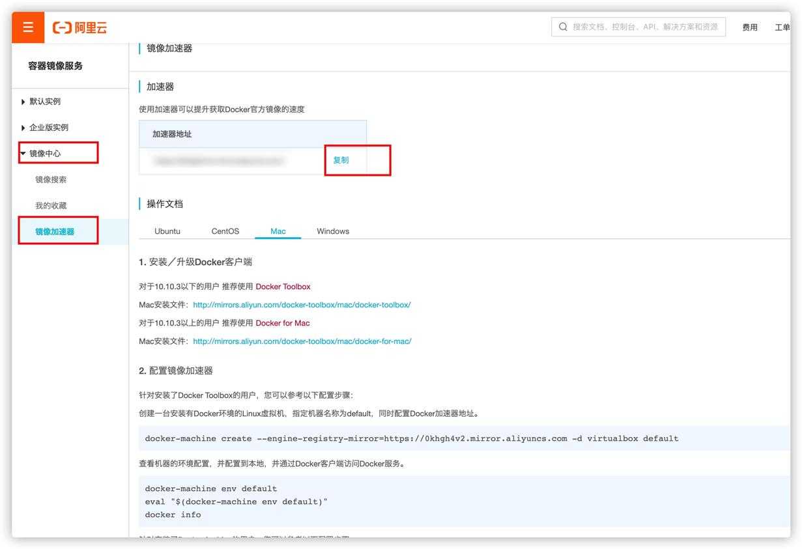Click the 查看机器的环境配置 instruction line
The height and width of the screenshot is (549, 802).
[x=271, y=464]
